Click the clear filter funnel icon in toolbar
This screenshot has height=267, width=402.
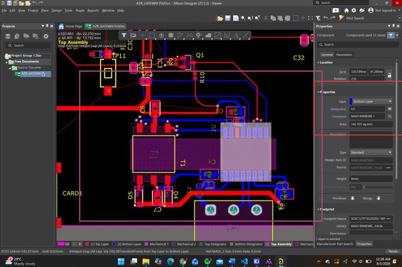pyautogui.click(x=318, y=18)
